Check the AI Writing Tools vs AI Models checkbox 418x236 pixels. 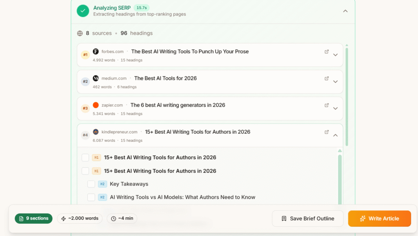(91, 197)
